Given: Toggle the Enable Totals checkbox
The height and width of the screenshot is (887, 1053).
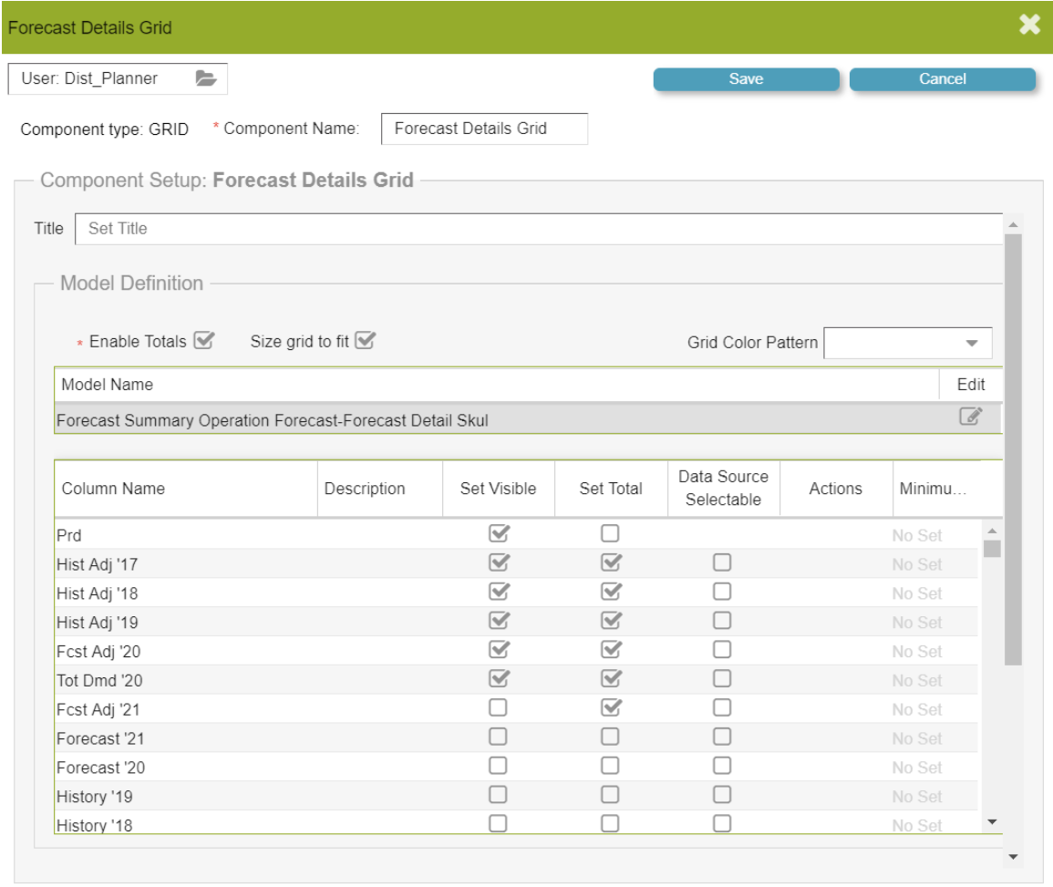Looking at the screenshot, I should [x=204, y=341].
